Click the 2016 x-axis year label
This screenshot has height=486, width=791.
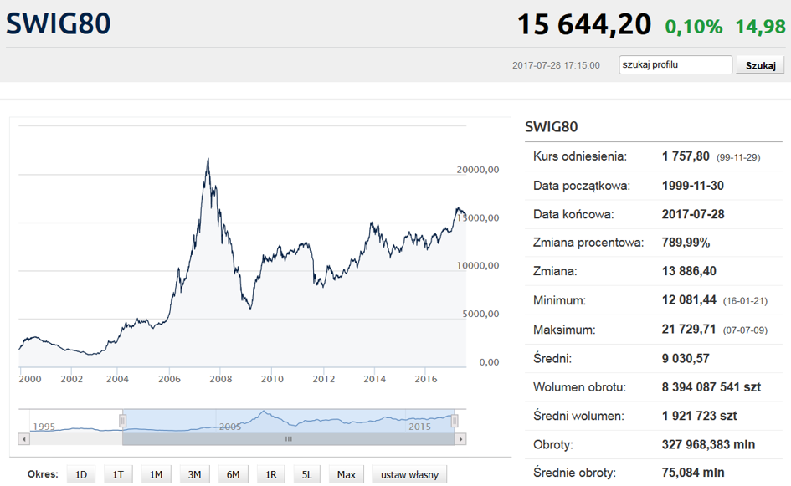coord(426,379)
